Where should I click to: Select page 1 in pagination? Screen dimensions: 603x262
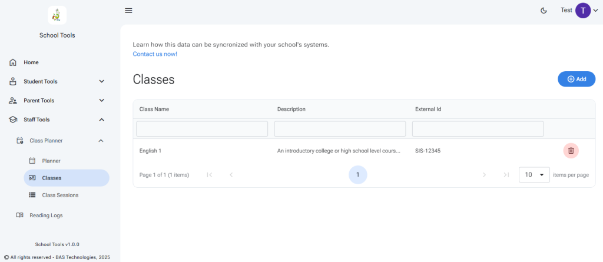pos(357,175)
